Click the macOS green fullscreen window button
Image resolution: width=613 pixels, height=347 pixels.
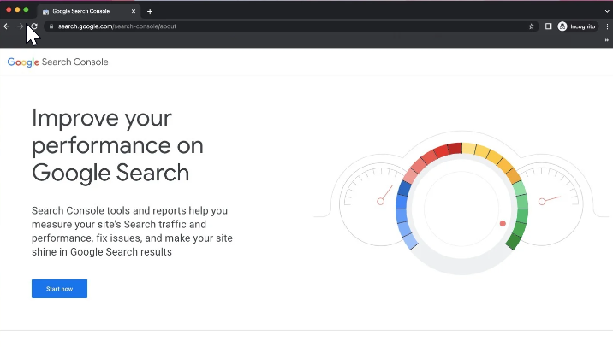[26, 9]
